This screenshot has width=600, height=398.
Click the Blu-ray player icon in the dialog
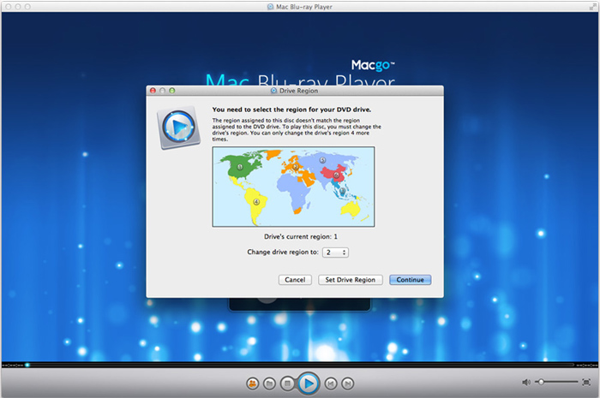[x=178, y=128]
